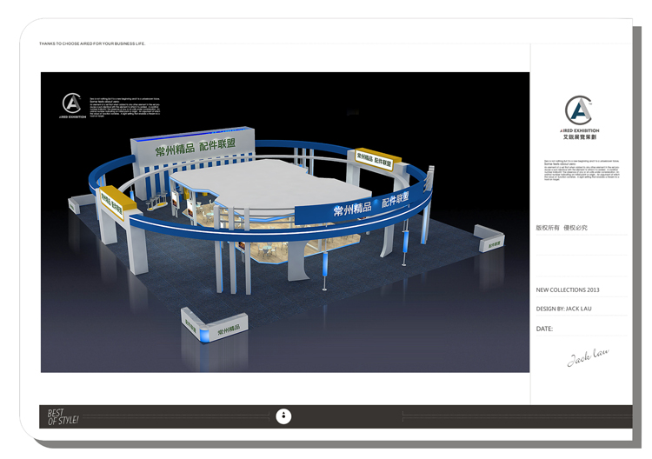Screen dimensions: 652x459
Task: Click the right-side small reception counter
Action: [x=489, y=237]
